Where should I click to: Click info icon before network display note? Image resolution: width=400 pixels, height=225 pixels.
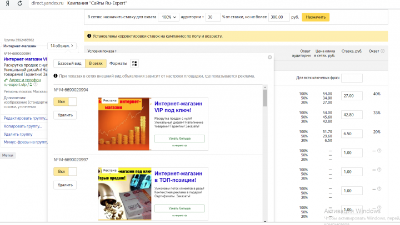[x=56, y=76]
